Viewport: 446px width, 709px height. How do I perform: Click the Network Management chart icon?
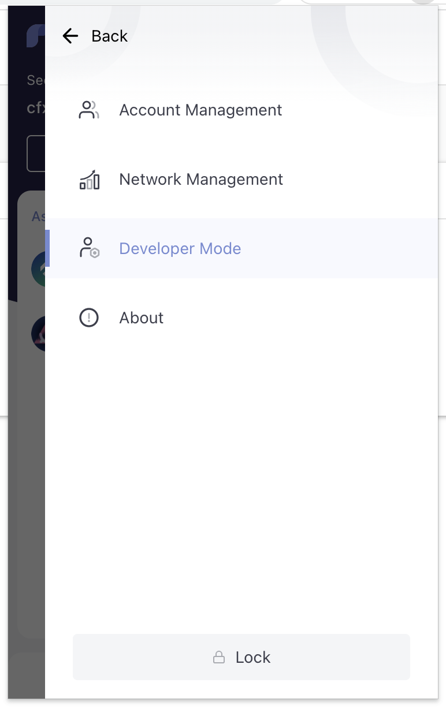pyautogui.click(x=89, y=180)
